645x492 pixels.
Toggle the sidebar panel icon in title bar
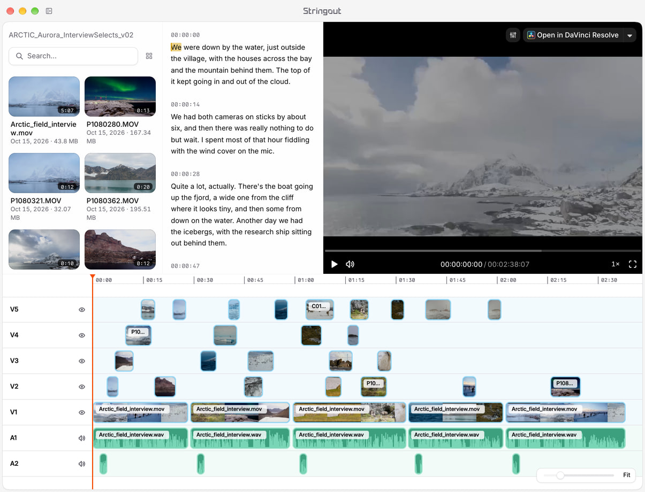pyautogui.click(x=49, y=11)
